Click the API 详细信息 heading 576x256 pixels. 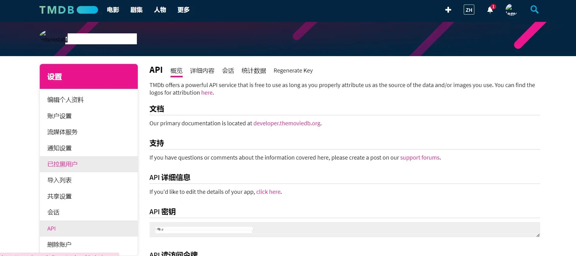point(170,177)
